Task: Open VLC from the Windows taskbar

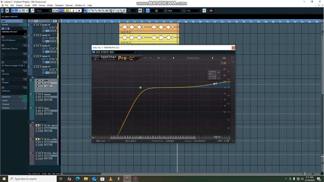Action: [x=111, y=179]
